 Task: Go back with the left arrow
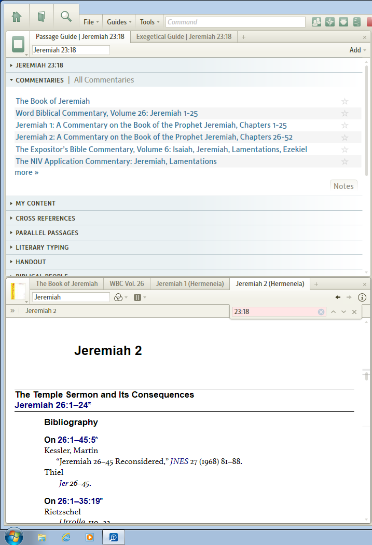[x=338, y=297]
